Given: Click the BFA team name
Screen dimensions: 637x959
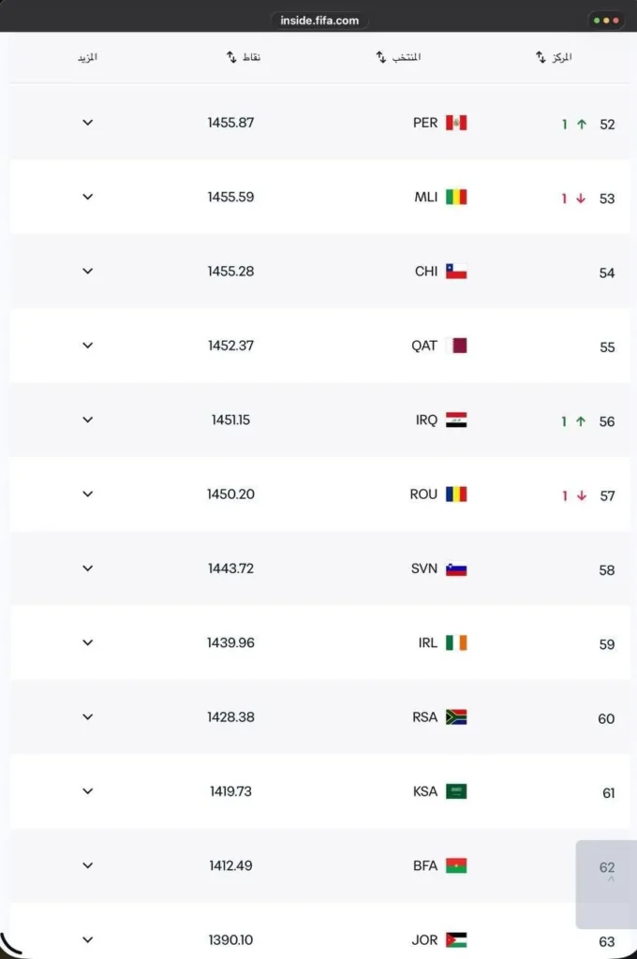Looking at the screenshot, I should click(x=425, y=866).
